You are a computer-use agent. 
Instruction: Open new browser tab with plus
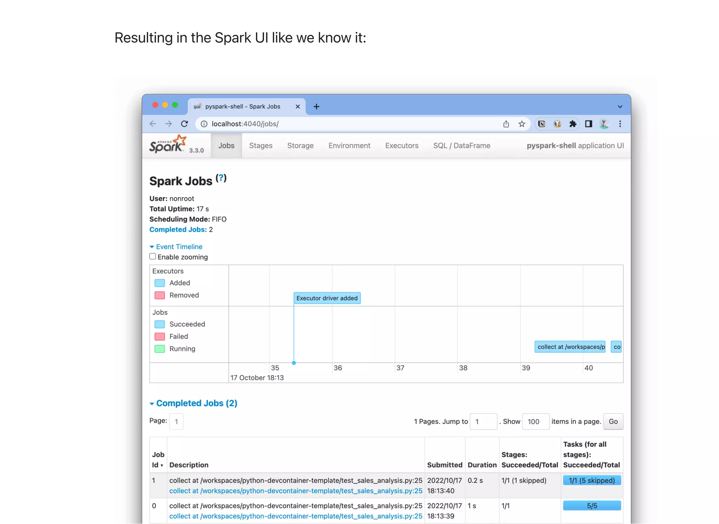click(x=316, y=107)
